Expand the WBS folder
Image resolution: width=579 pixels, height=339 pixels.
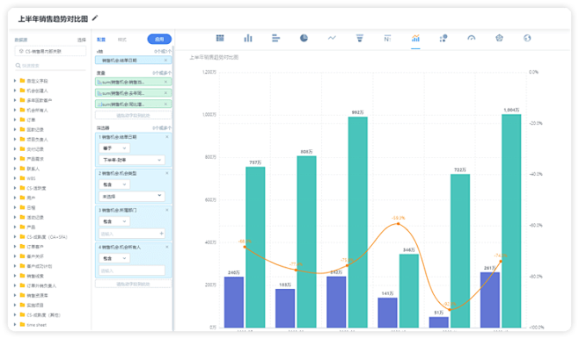(15, 178)
